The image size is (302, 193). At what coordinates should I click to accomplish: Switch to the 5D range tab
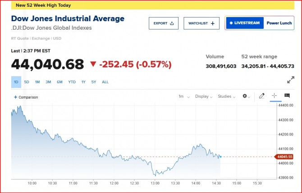point(27,82)
